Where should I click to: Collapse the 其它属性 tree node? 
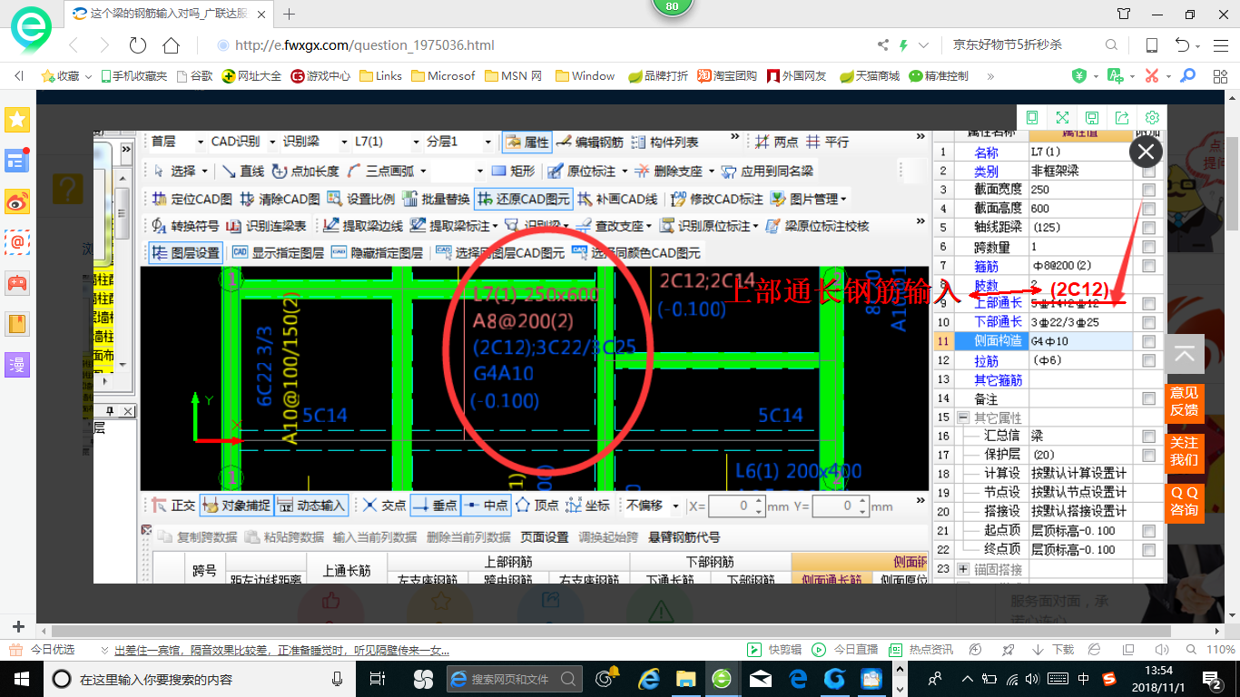tap(963, 418)
